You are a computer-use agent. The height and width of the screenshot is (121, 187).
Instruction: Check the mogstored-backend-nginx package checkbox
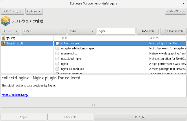pyautogui.click(x=57, y=48)
